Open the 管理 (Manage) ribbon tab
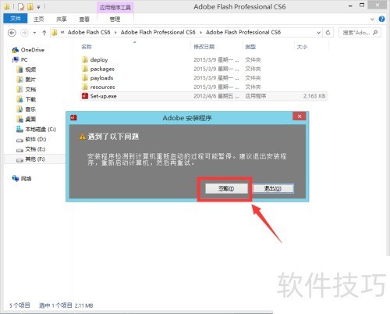Viewport: 390px width, 314px height. tap(115, 19)
